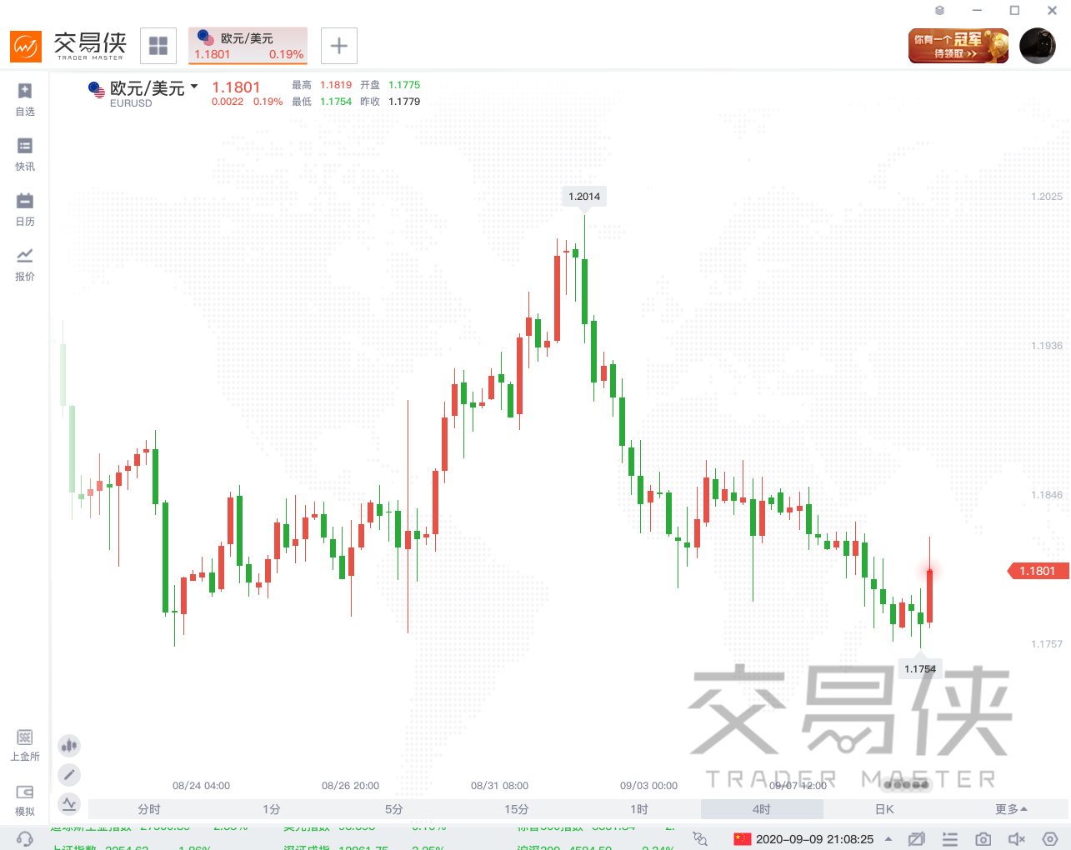1071x850 pixels.
Task: Expand the 更多 timeframe dropdown
Action: pyautogui.click(x=1011, y=809)
